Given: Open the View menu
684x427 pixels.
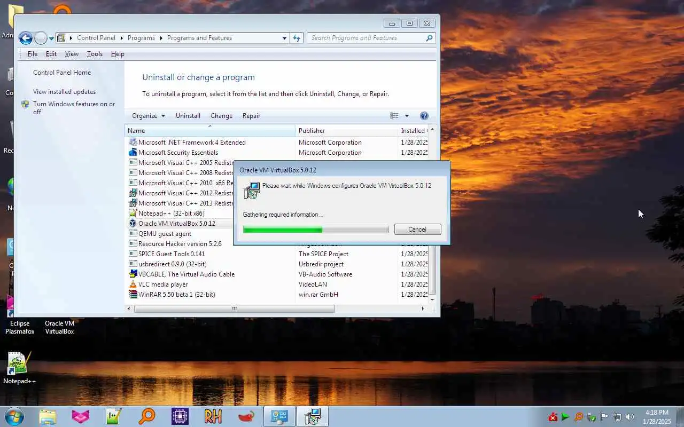Looking at the screenshot, I should 72,54.
